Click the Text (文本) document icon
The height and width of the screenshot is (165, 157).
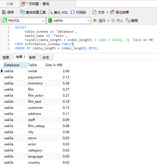pos(94,12)
